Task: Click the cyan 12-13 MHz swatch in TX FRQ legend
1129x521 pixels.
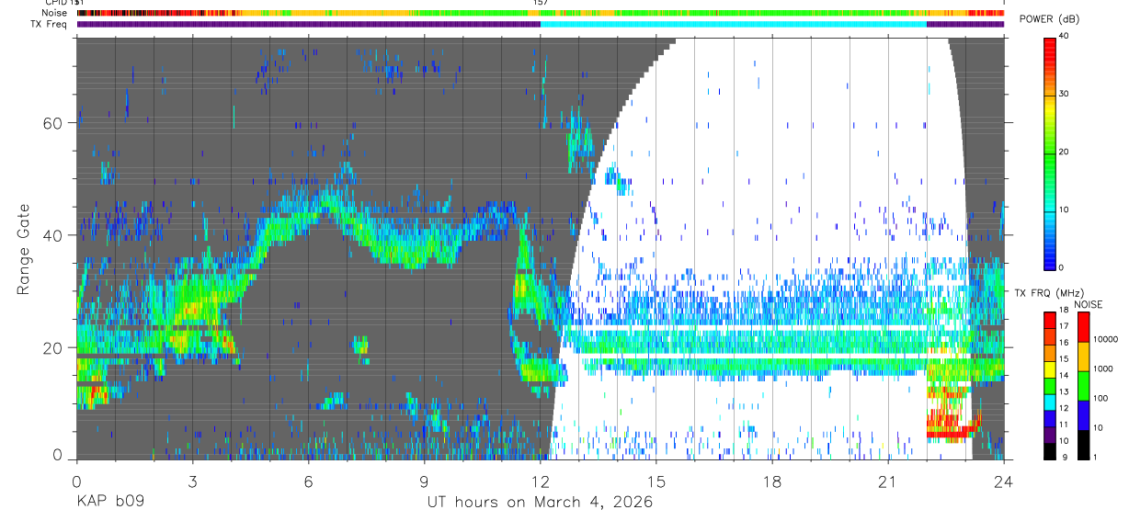Action: point(1049,401)
